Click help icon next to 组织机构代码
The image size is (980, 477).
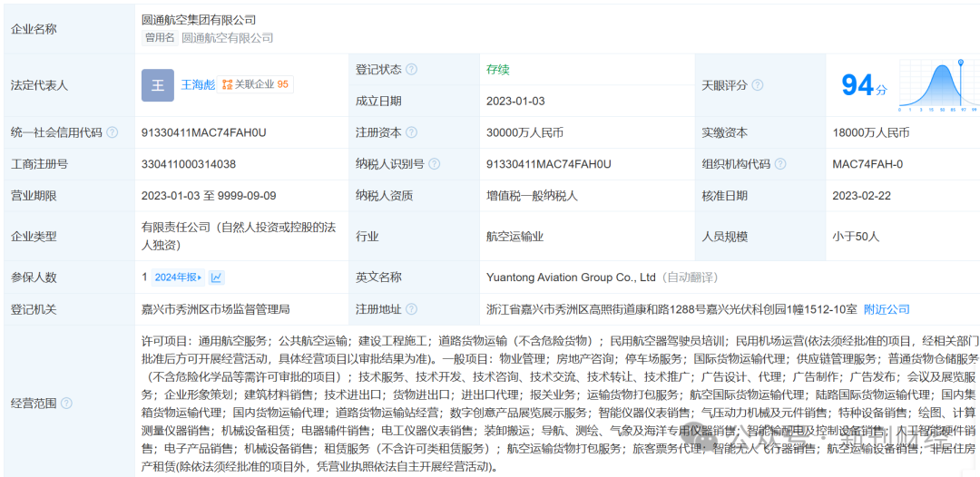[x=779, y=164]
